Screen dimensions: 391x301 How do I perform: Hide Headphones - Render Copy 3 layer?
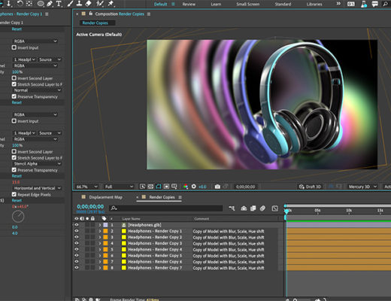click(x=77, y=243)
